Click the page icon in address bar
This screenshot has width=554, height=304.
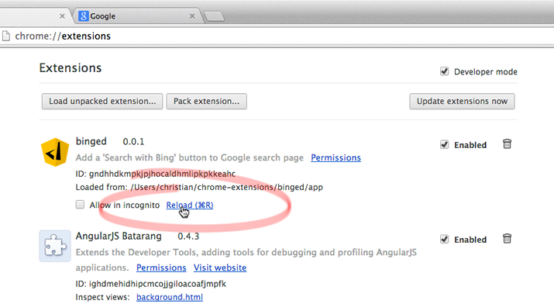6,36
